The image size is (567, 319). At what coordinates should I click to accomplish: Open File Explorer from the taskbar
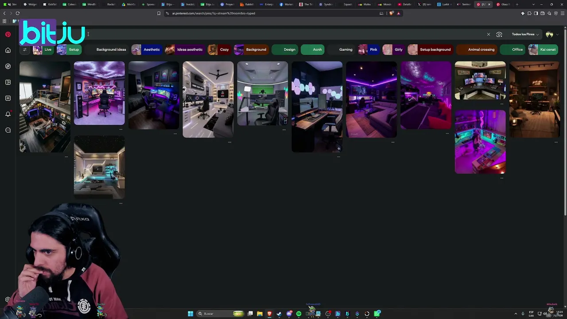(x=260, y=314)
